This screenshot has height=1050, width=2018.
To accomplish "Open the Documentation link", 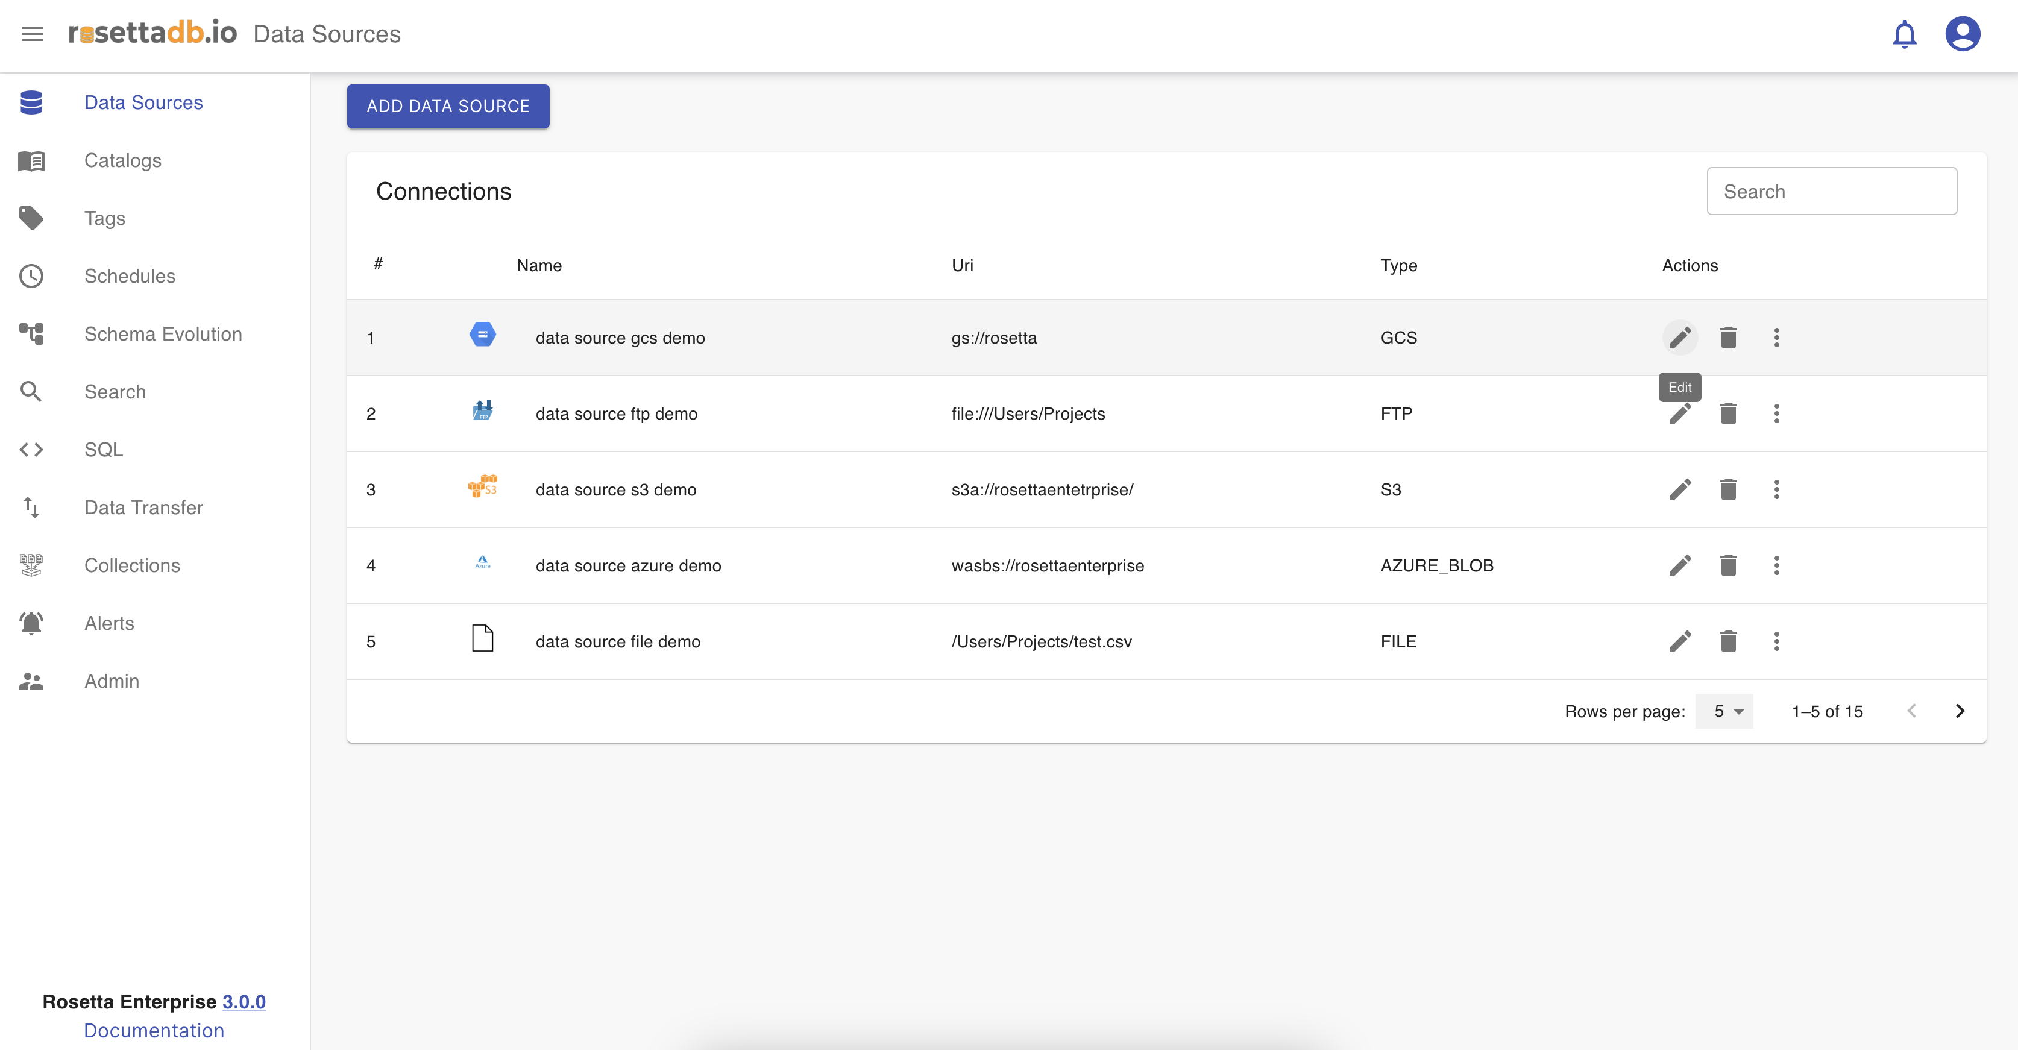I will pos(154,1031).
